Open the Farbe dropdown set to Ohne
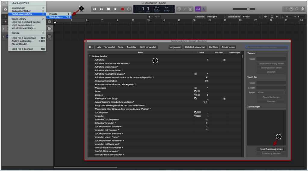Image resolution: width=308 pixels, height=171 pixels. click(x=271, y=92)
